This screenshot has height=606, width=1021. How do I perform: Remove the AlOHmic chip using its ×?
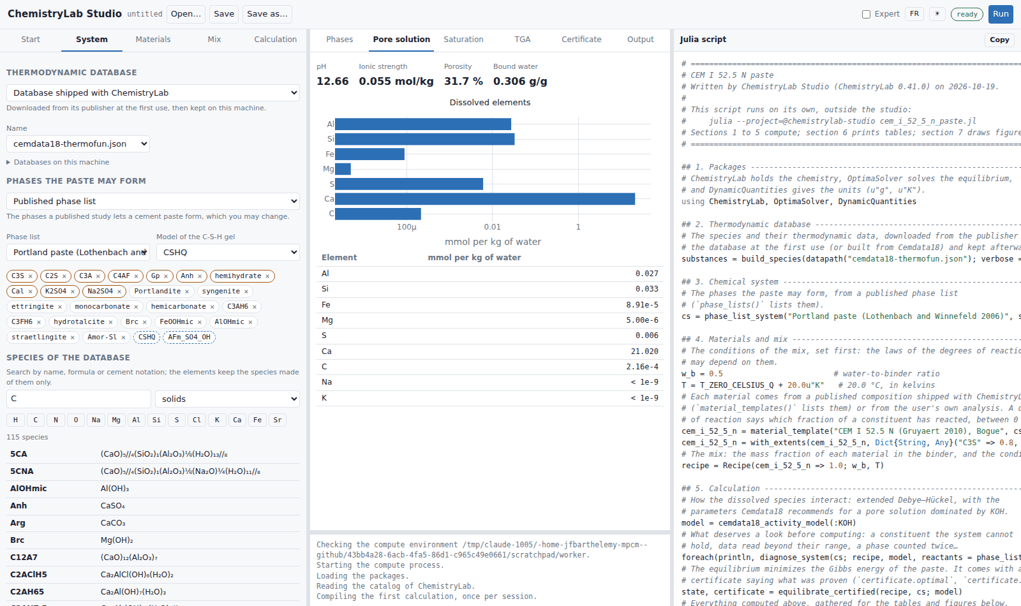pos(250,322)
